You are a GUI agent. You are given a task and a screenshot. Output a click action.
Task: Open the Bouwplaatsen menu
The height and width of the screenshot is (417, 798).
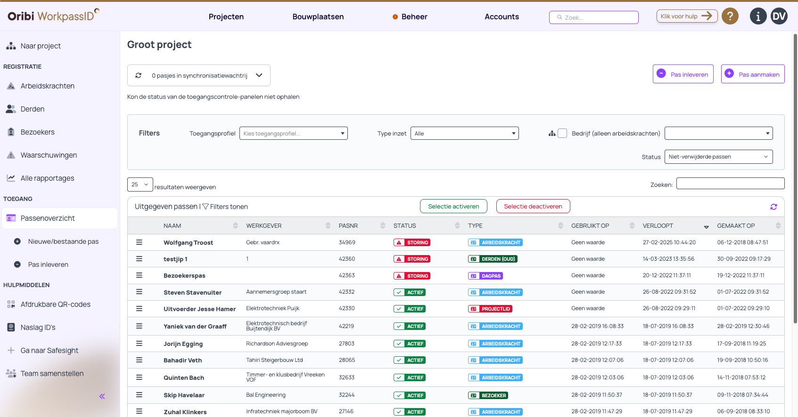point(318,16)
